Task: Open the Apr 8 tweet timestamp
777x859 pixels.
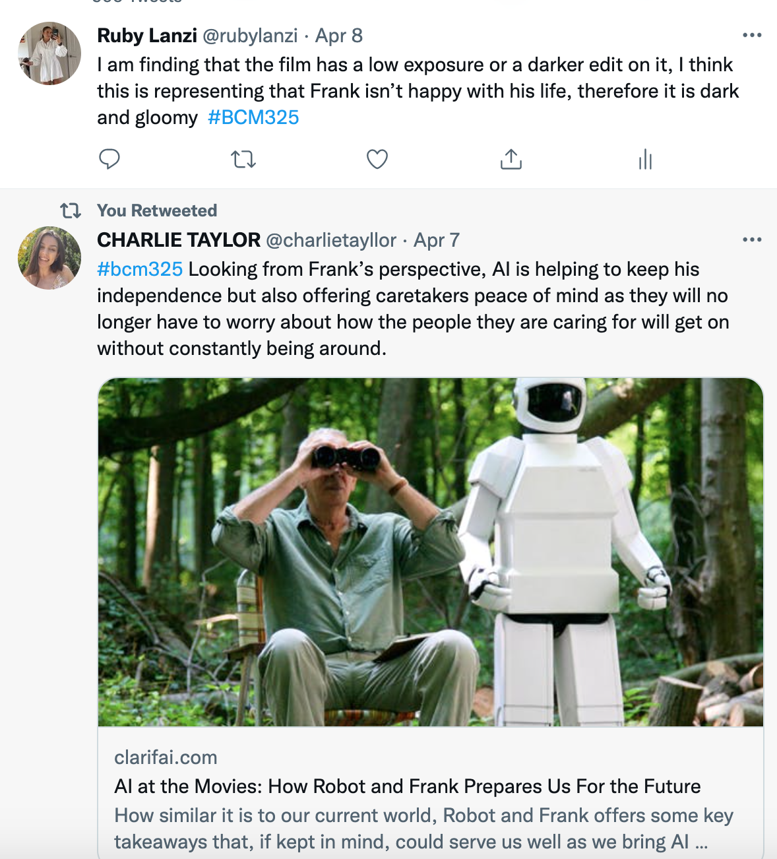Action: pos(339,36)
